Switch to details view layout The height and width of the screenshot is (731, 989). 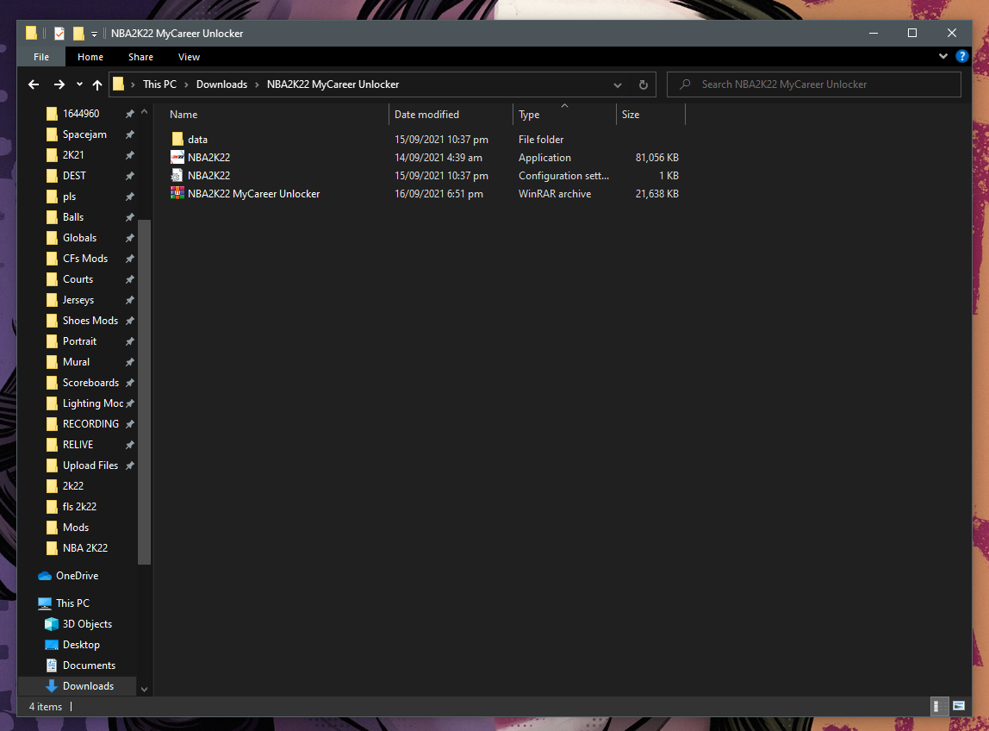point(938,706)
